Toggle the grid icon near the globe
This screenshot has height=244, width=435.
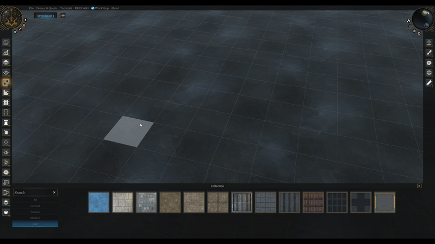pos(410,26)
